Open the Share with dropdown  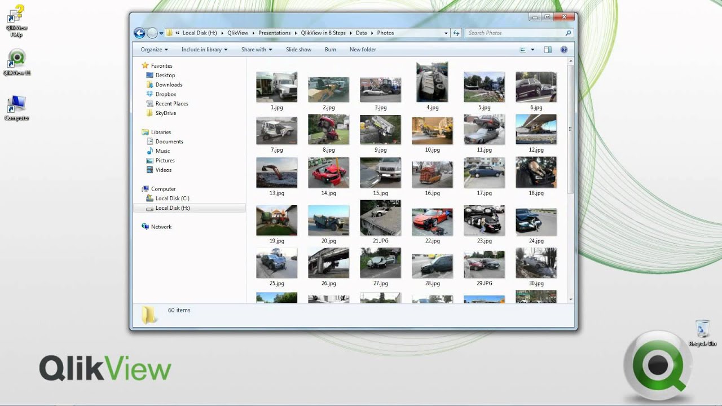tap(257, 50)
